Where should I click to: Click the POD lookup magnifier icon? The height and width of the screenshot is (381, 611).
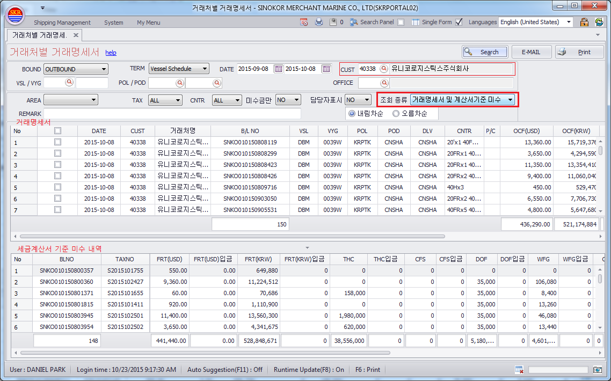click(x=217, y=83)
